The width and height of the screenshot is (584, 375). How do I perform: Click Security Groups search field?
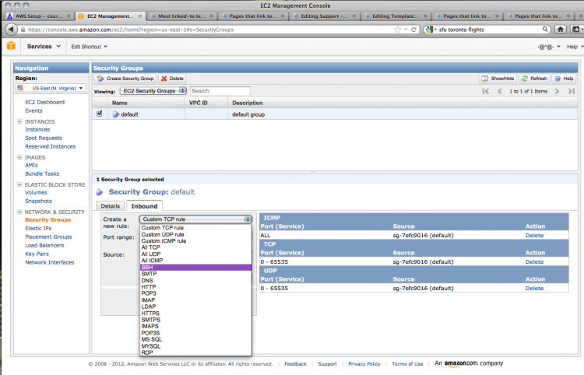(220, 91)
